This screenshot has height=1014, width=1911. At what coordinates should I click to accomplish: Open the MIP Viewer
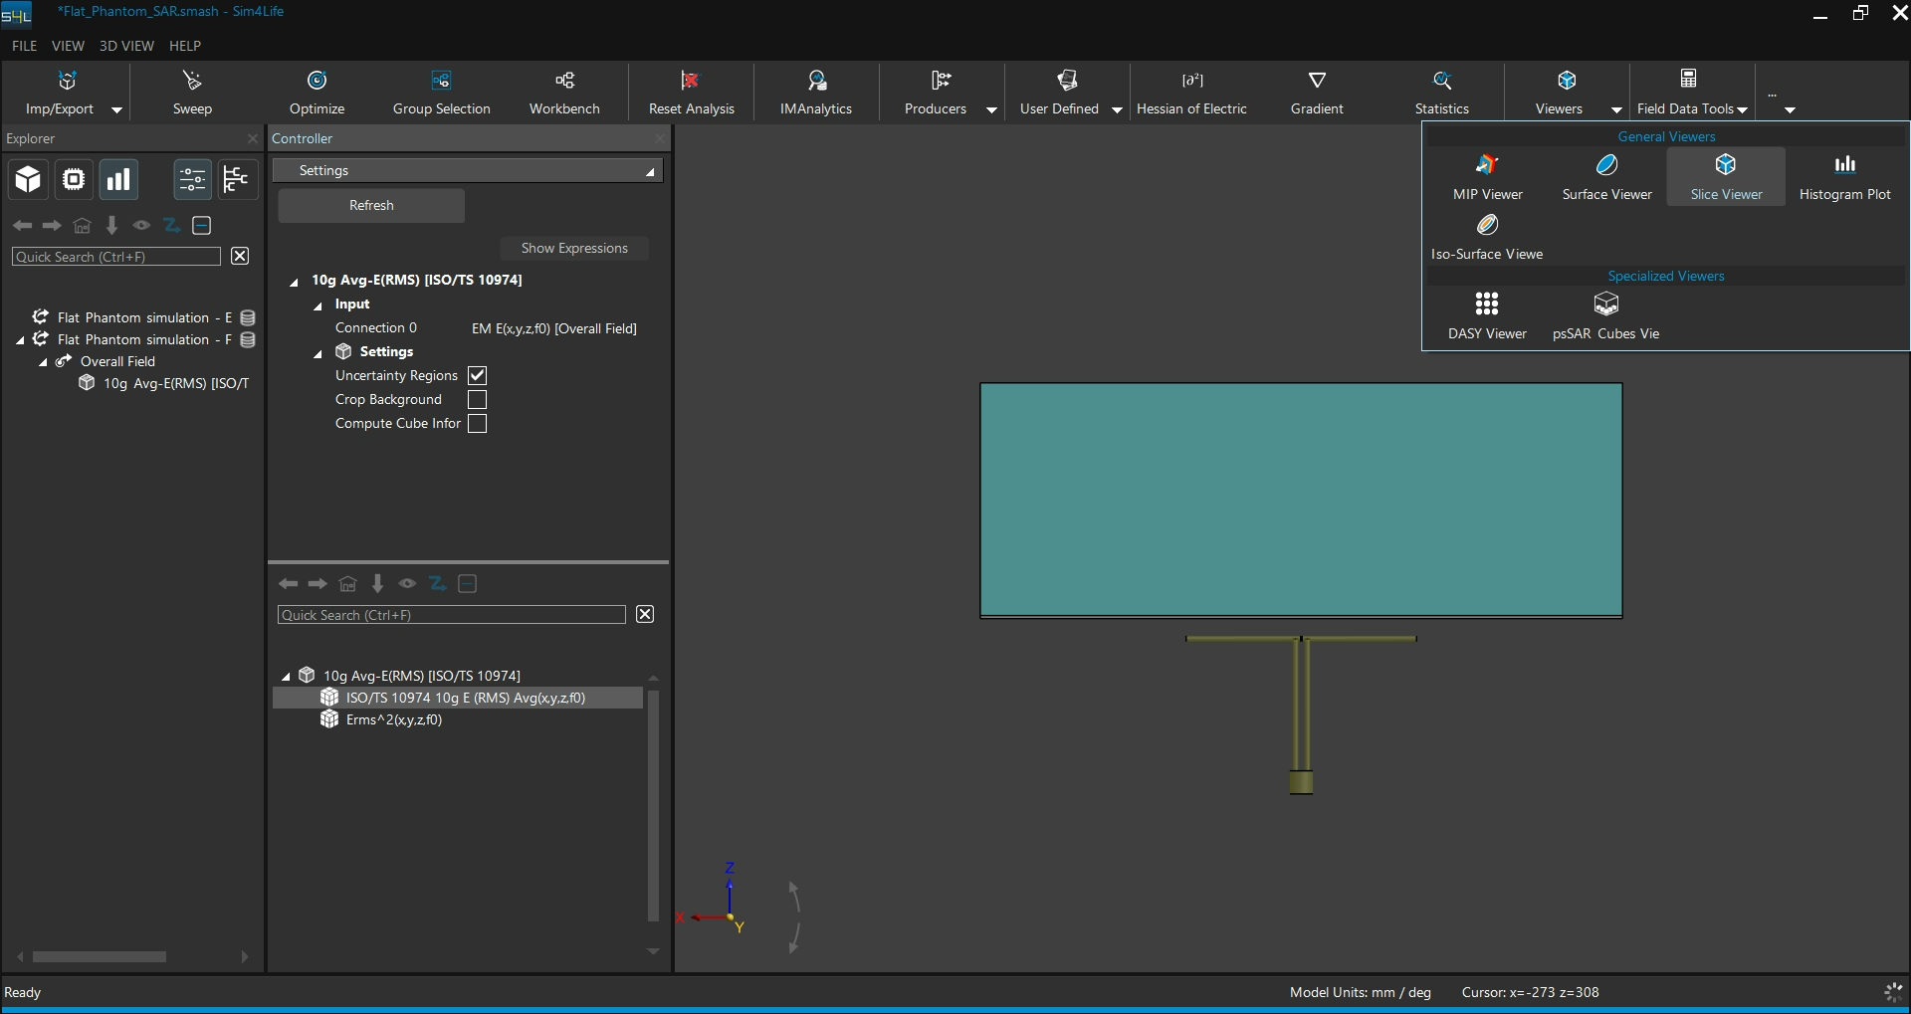1487,177
